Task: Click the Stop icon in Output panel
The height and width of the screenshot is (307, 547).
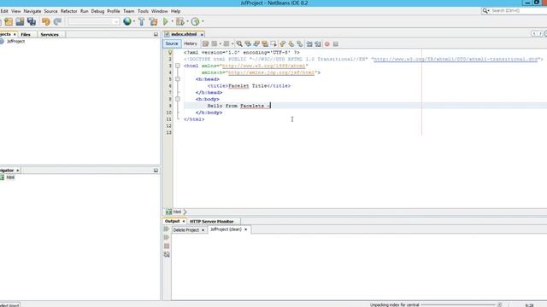Action: (167, 246)
